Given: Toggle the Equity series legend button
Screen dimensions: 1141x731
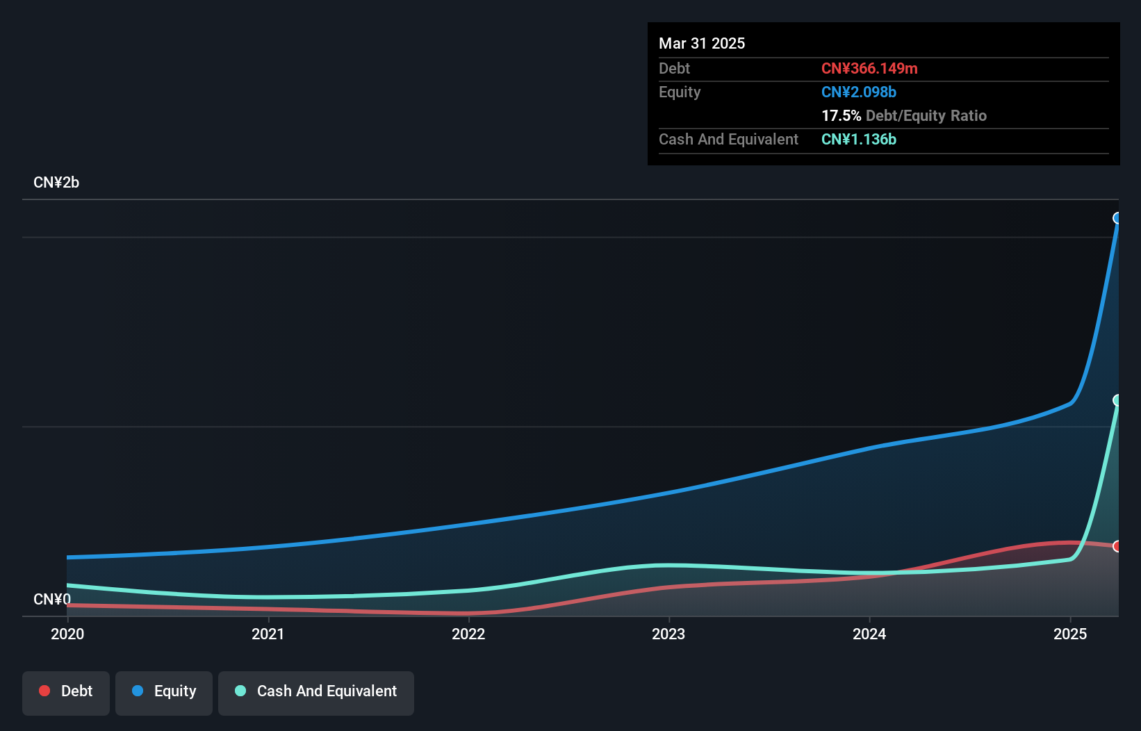Looking at the screenshot, I should (164, 693).
